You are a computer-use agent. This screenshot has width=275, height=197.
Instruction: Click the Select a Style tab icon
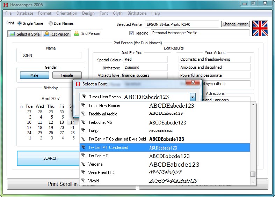click(x=12, y=34)
